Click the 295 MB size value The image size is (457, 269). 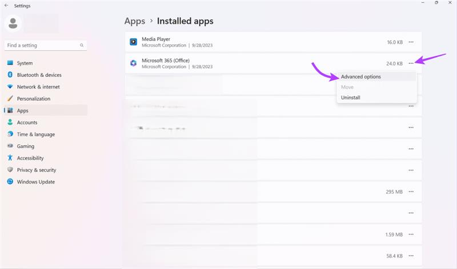click(x=394, y=192)
